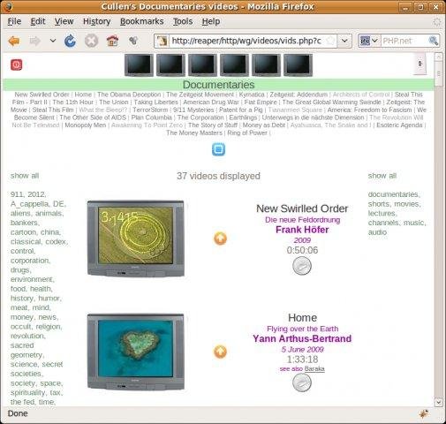
Task: Click the orange up arrow beside New Swirled Order
Action: 220,238
